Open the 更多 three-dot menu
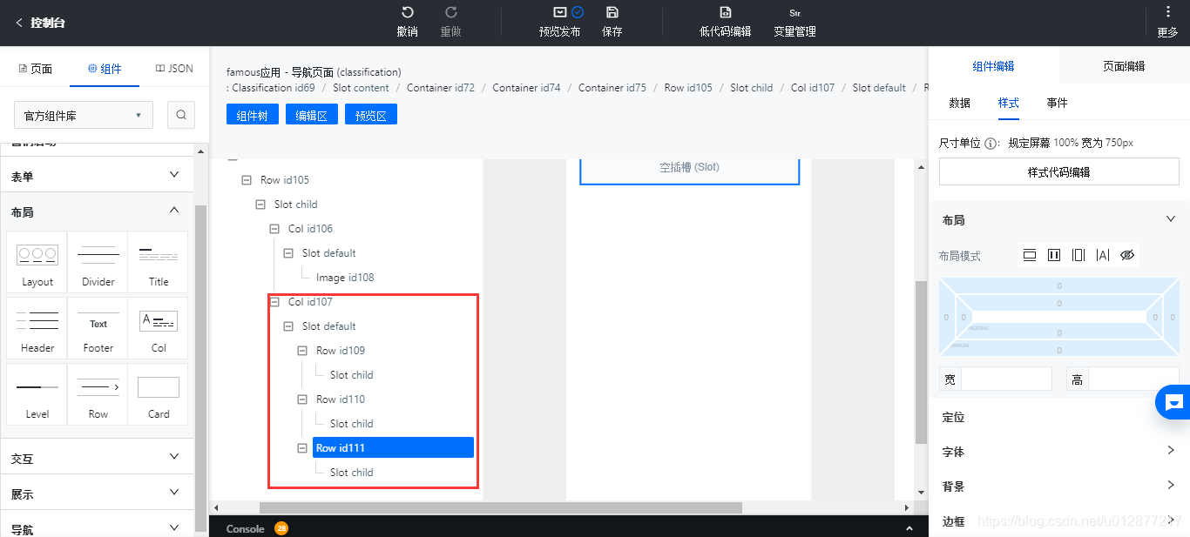Screen dimensions: 1190x537 (x=1168, y=12)
